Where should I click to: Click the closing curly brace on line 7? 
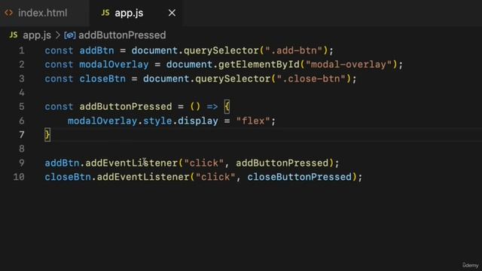[47, 135]
